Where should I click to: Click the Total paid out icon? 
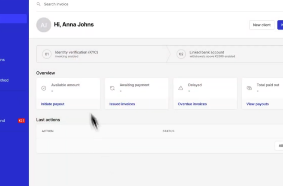pos(249,88)
